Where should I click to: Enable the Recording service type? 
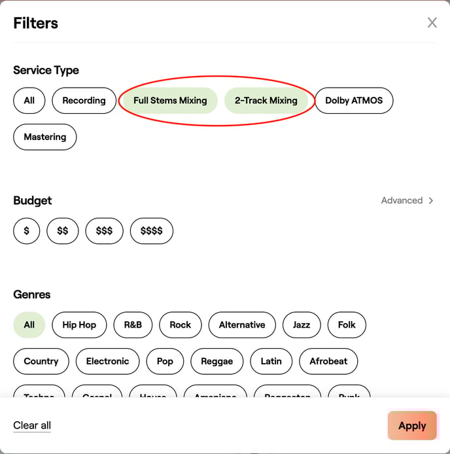(84, 101)
